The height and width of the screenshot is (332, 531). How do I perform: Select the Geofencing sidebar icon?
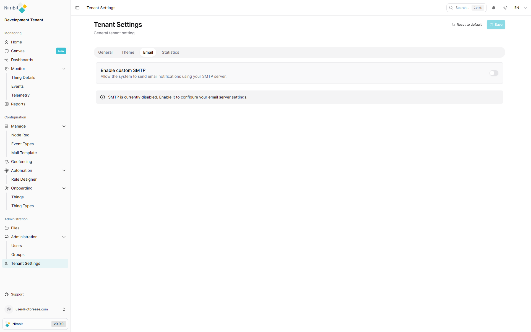click(7, 162)
